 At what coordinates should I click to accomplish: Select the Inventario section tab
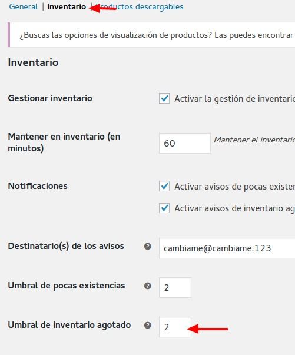pos(67,7)
